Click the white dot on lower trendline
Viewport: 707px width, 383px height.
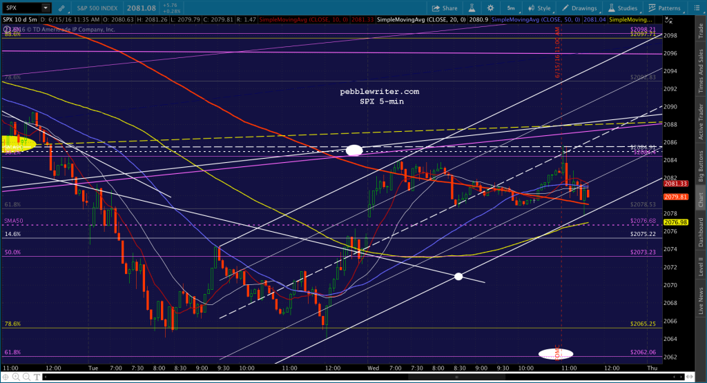coord(458,276)
